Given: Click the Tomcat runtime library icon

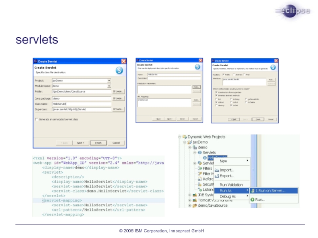Looking at the screenshot, I should (x=195, y=200).
